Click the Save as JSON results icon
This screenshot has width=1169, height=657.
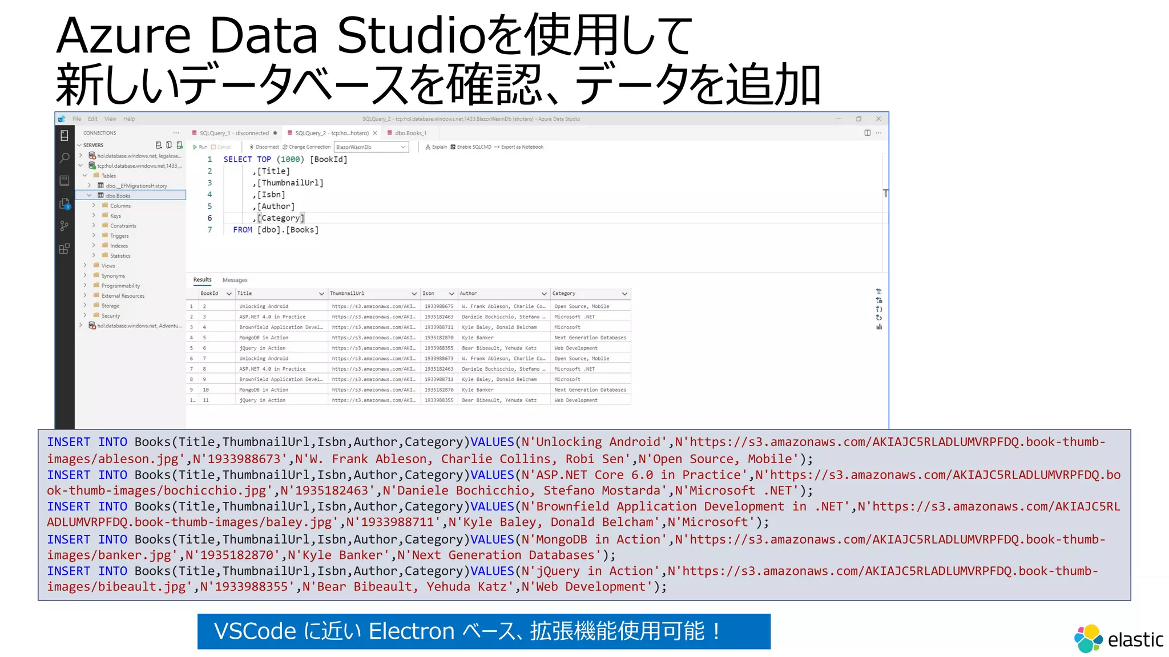pyautogui.click(x=879, y=309)
